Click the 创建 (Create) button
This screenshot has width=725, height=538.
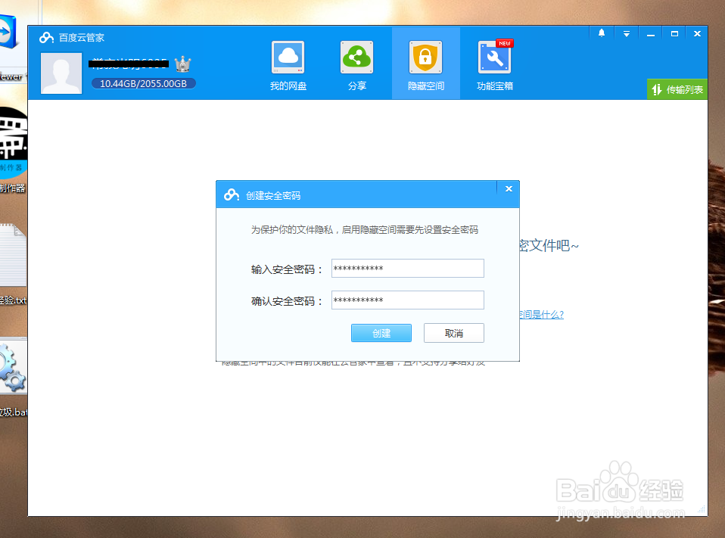click(381, 333)
